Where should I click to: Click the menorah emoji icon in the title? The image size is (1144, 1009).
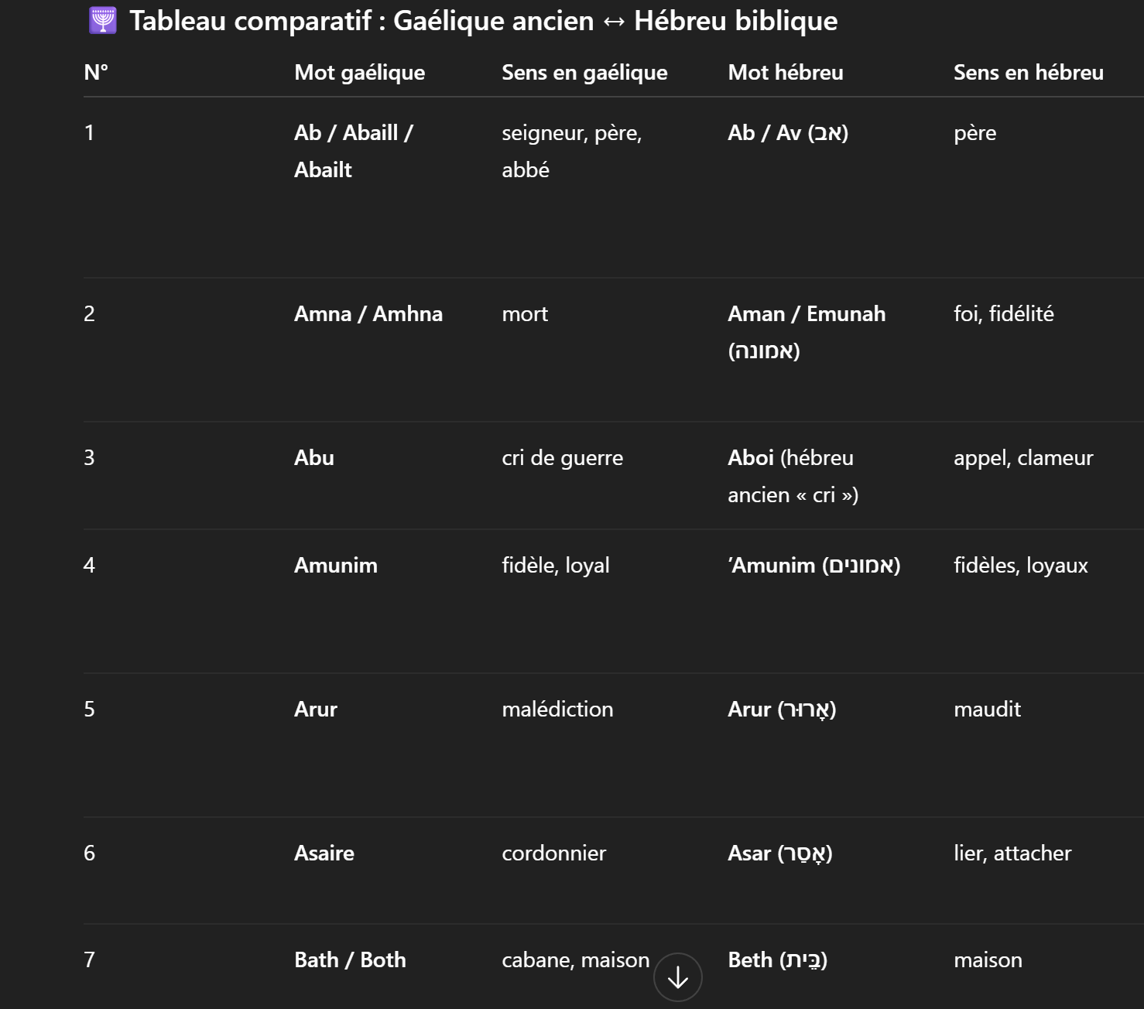click(x=103, y=21)
